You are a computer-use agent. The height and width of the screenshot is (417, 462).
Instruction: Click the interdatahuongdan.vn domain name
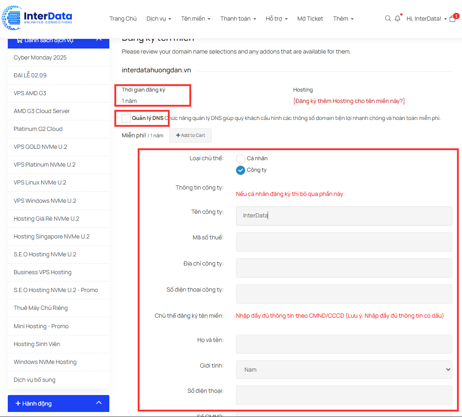point(156,70)
